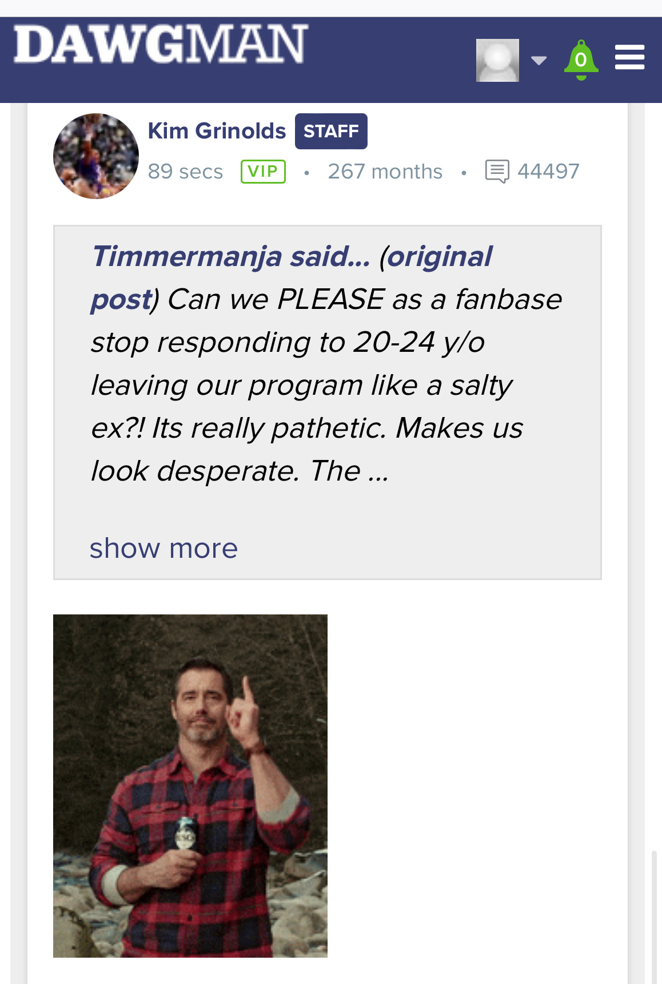Screen dimensions: 662x984
Task: Click the post count comment icon
Action: [497, 172]
